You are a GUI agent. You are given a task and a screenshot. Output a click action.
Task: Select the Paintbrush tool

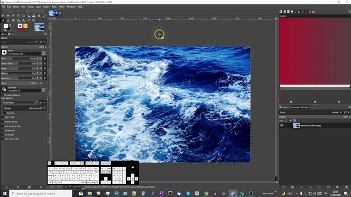click(x=44, y=16)
